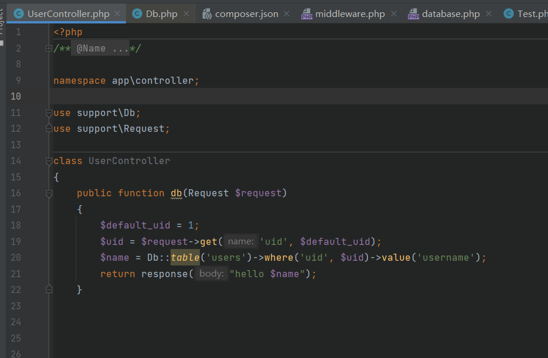Click the '$default_uid' variable on line 18
548x358 pixels.
click(135, 225)
